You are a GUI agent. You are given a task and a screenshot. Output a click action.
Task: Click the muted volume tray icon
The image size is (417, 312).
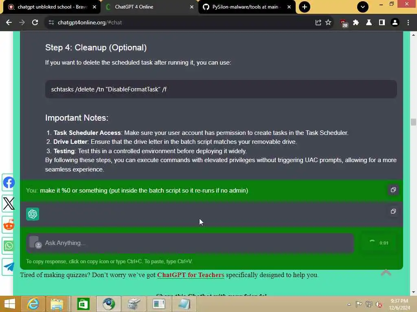click(378, 304)
